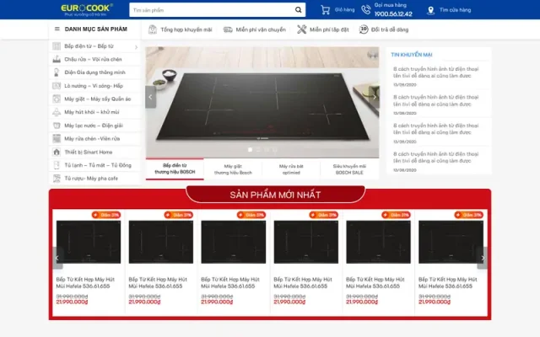Select the Máy rửa bát optimied tab

click(x=291, y=169)
